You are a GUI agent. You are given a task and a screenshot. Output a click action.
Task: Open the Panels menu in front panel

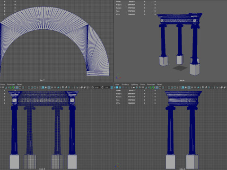19,85
